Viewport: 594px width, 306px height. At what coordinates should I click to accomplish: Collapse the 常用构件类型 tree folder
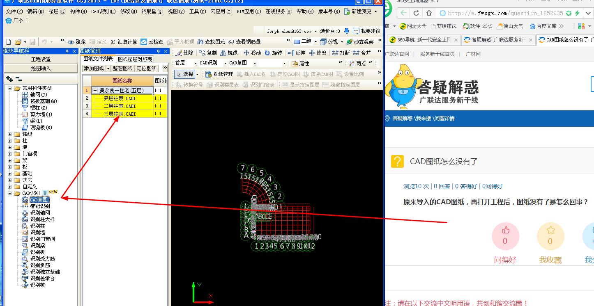[10, 88]
